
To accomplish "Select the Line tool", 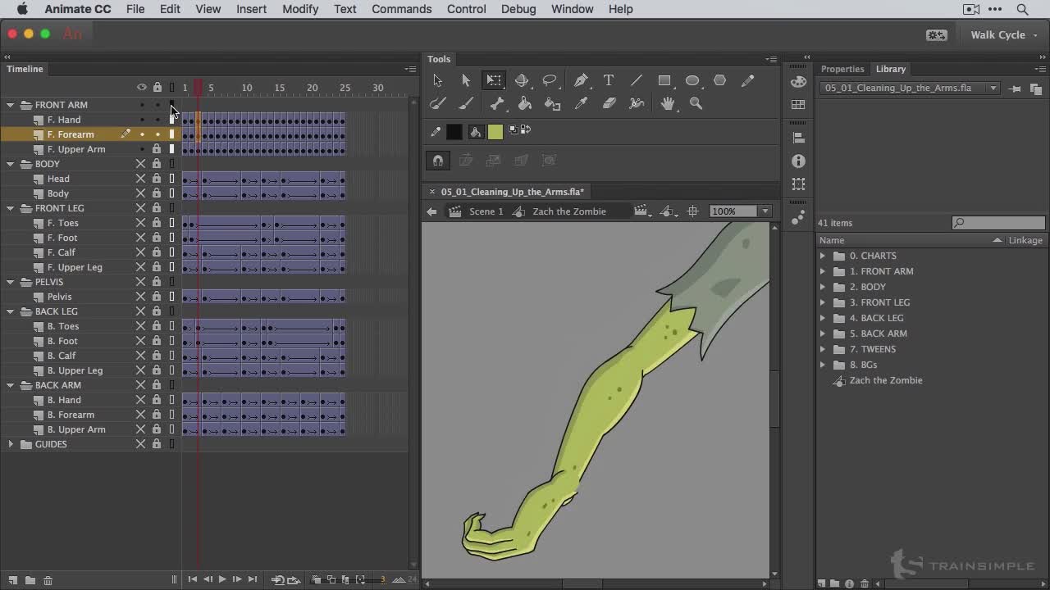I will (x=637, y=80).
